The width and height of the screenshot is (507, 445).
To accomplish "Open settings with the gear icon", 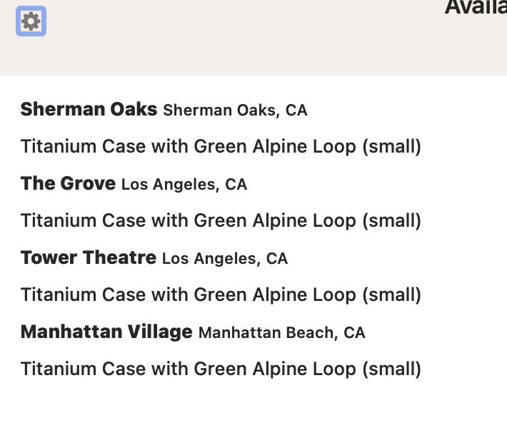I will click(31, 21).
